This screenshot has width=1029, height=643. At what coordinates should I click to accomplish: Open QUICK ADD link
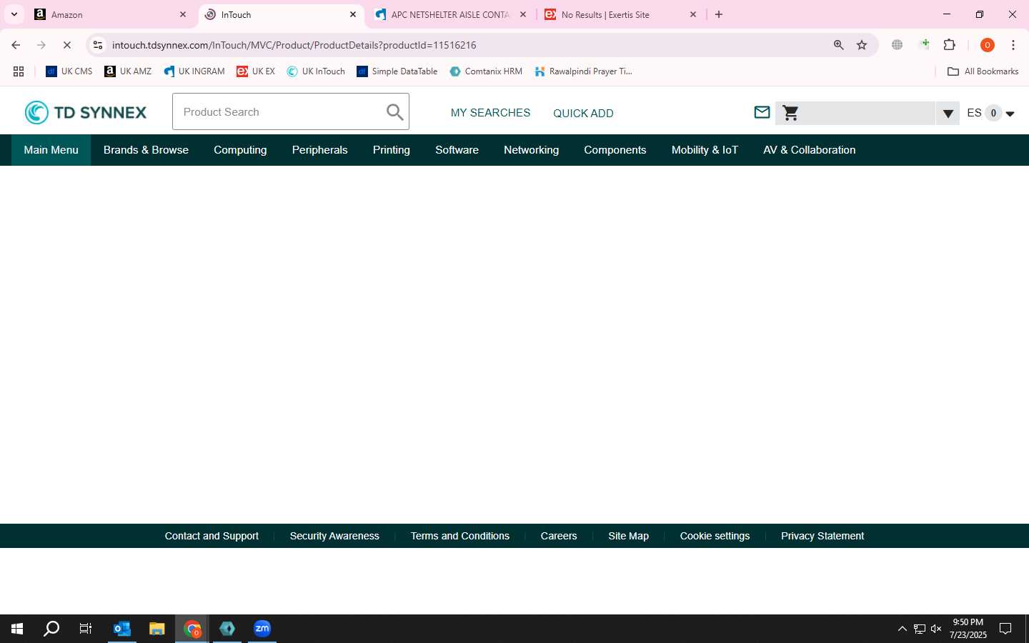click(x=583, y=113)
